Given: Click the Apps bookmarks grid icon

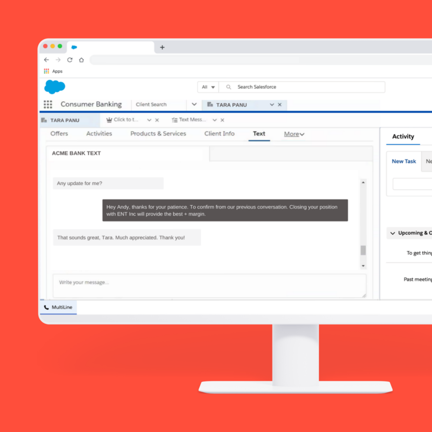Looking at the screenshot, I should tap(47, 71).
